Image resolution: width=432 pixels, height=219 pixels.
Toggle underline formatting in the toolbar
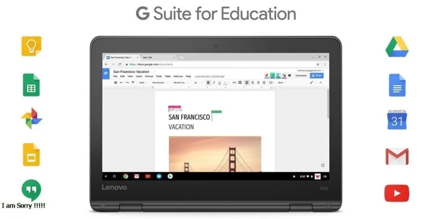click(220, 83)
